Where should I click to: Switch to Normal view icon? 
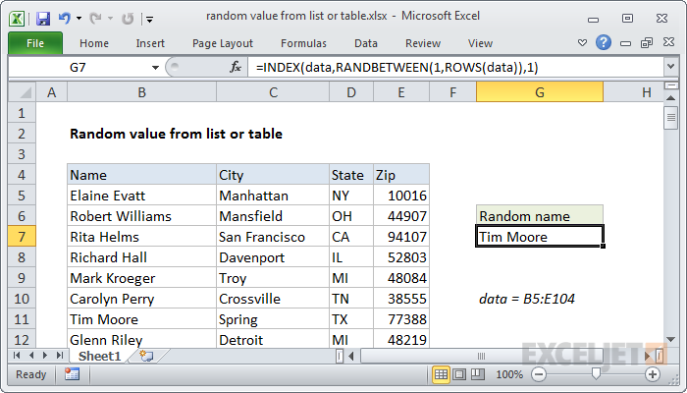point(441,374)
